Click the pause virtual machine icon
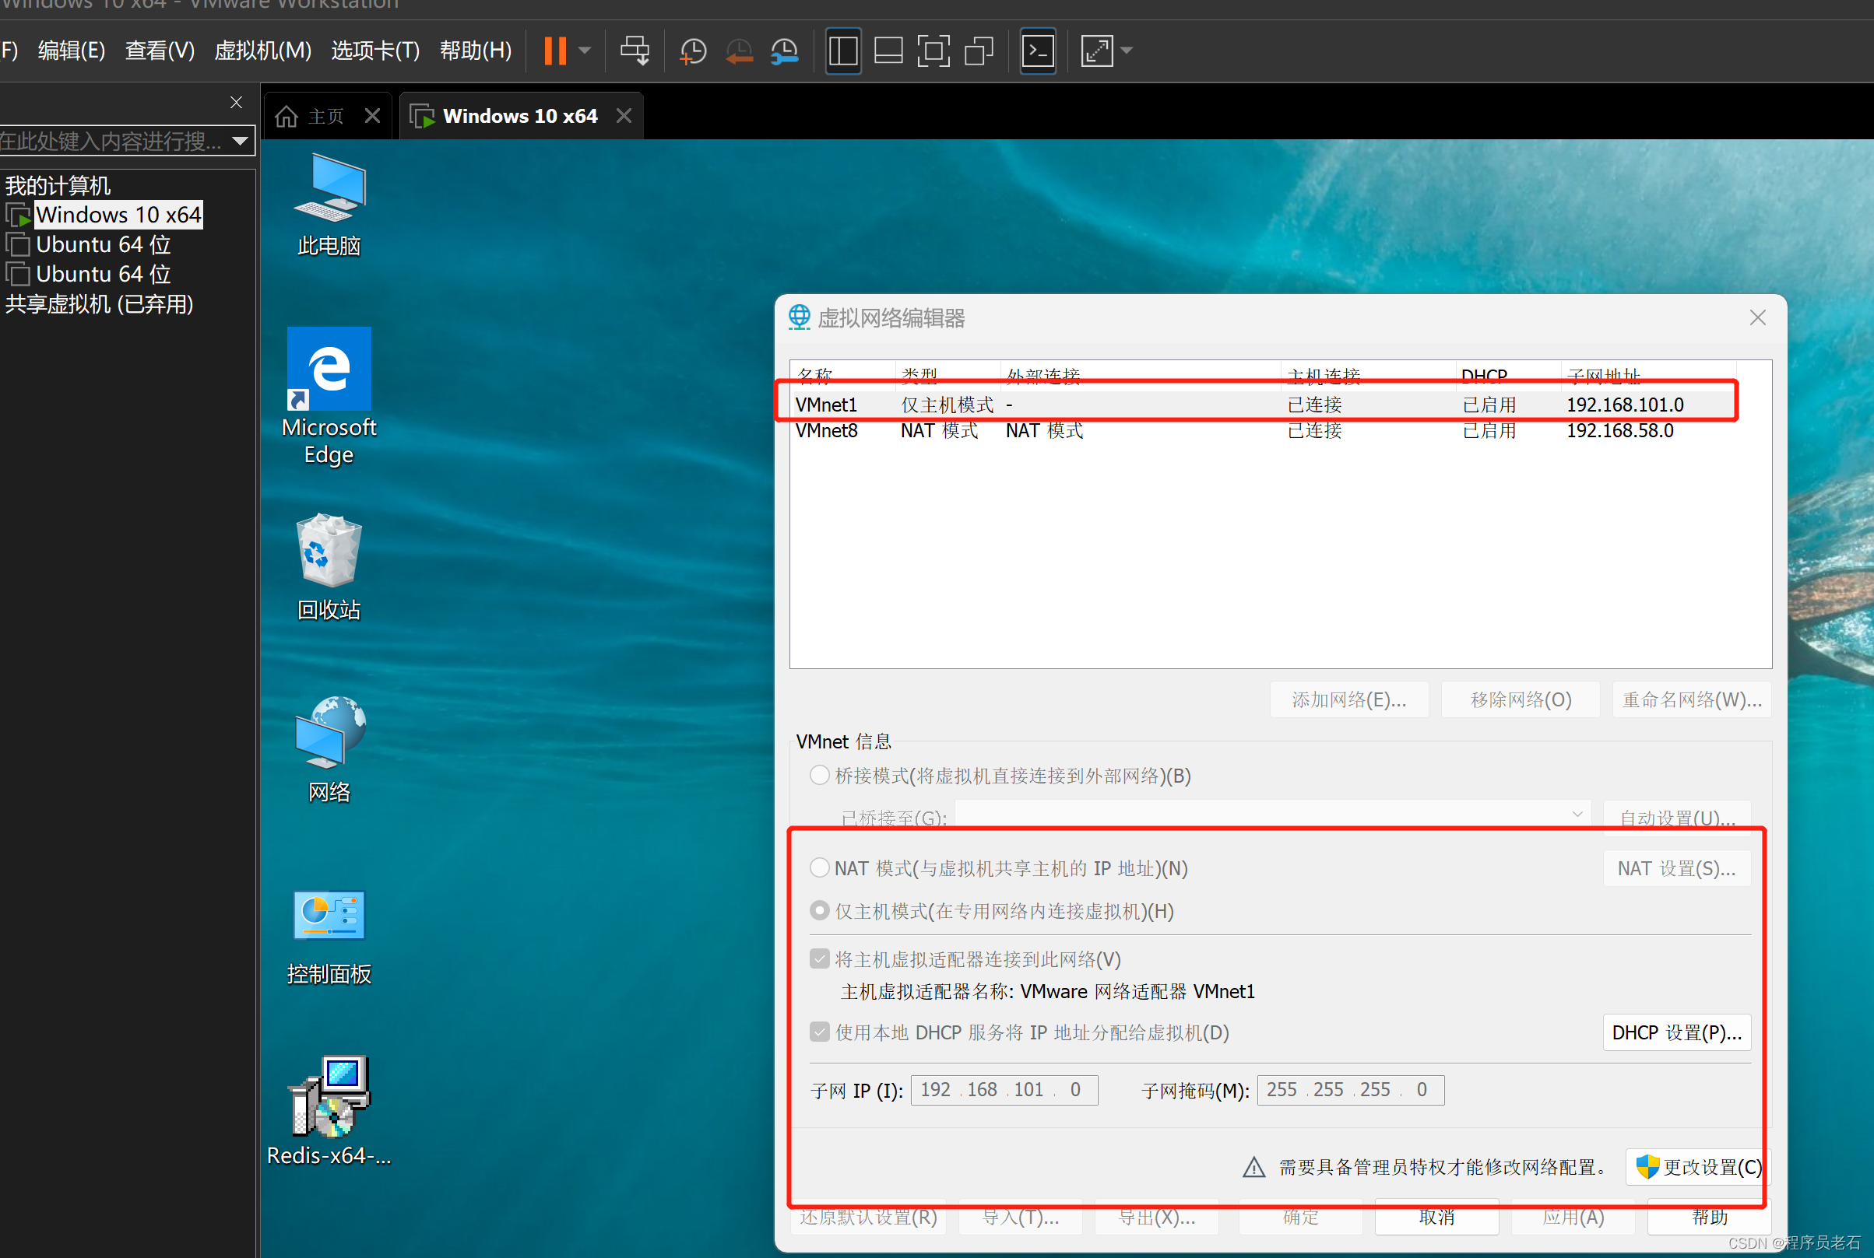Screen dimensions: 1874x1258 [x=555, y=51]
